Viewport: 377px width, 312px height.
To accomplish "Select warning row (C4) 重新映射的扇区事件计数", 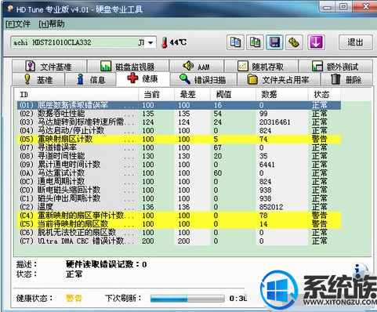I will pos(179,216).
